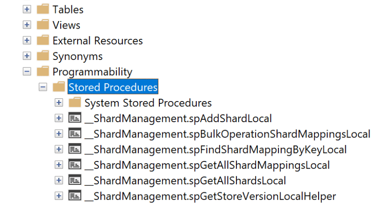Collapse the Stored Procedures node

pyautogui.click(x=43, y=87)
